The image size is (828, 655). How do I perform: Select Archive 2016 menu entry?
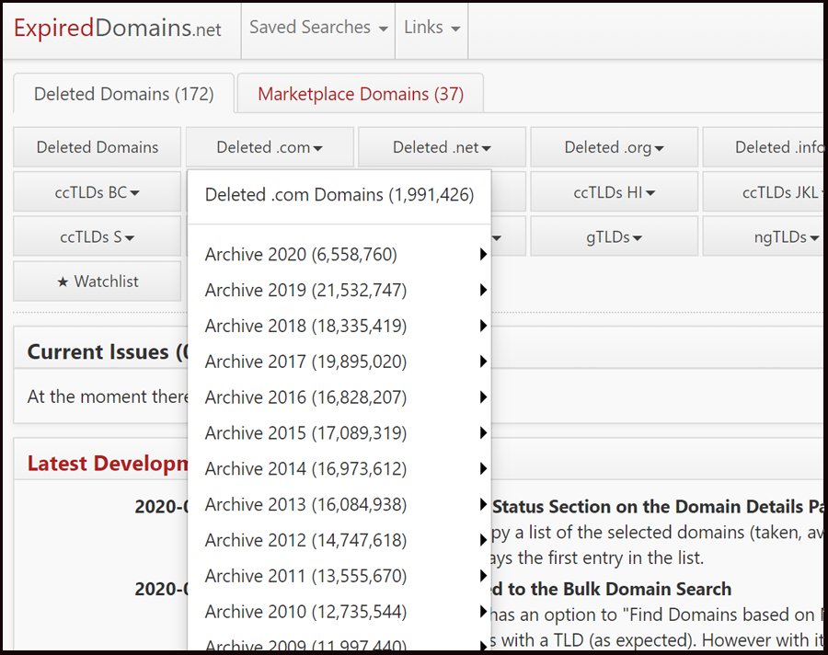339,397
